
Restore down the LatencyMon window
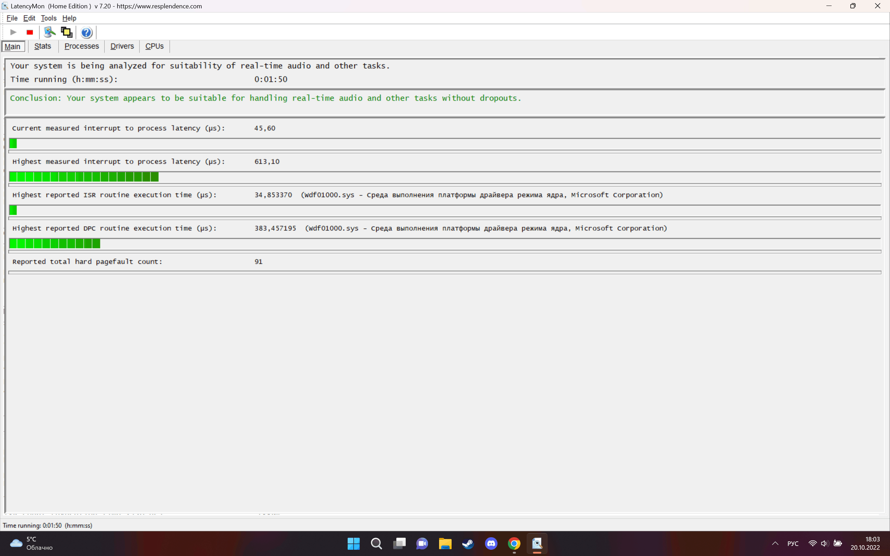tap(853, 6)
